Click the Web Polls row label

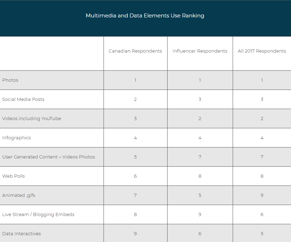click(x=14, y=176)
